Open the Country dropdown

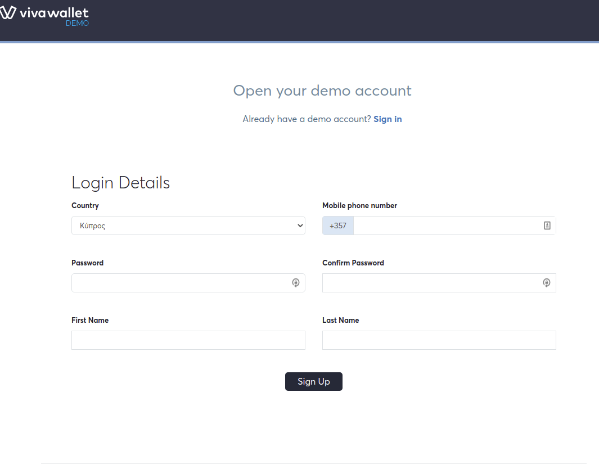[x=188, y=226]
